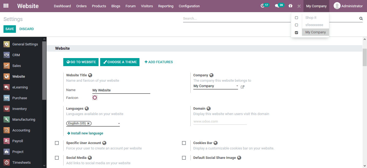The height and width of the screenshot is (168, 367).
Task: Open Accounting settings from the sidebar
Action: (x=6, y=130)
